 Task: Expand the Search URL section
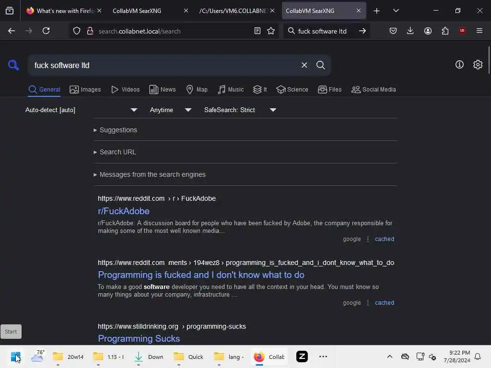[x=115, y=152]
